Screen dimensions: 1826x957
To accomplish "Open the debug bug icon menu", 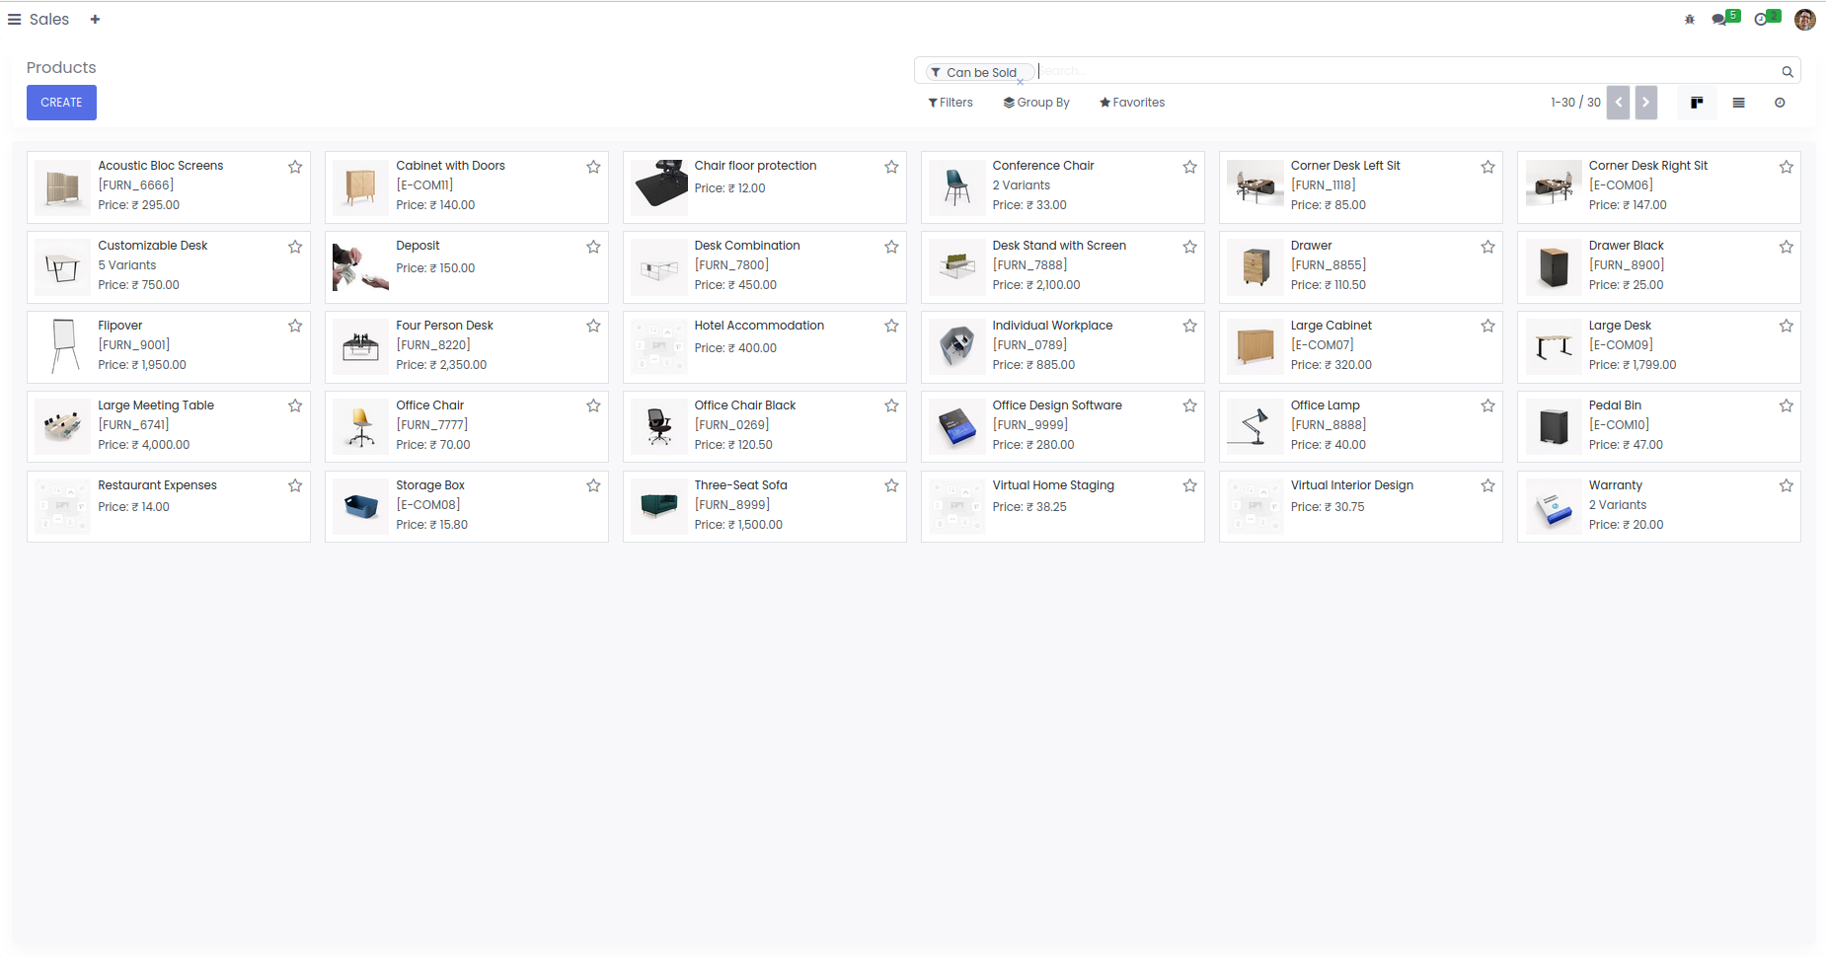I will click(x=1690, y=20).
